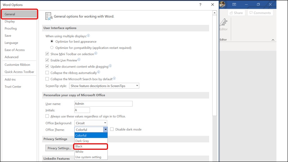288x162 pixels.
Task: Select White theme option
Action: pyautogui.click(x=91, y=152)
